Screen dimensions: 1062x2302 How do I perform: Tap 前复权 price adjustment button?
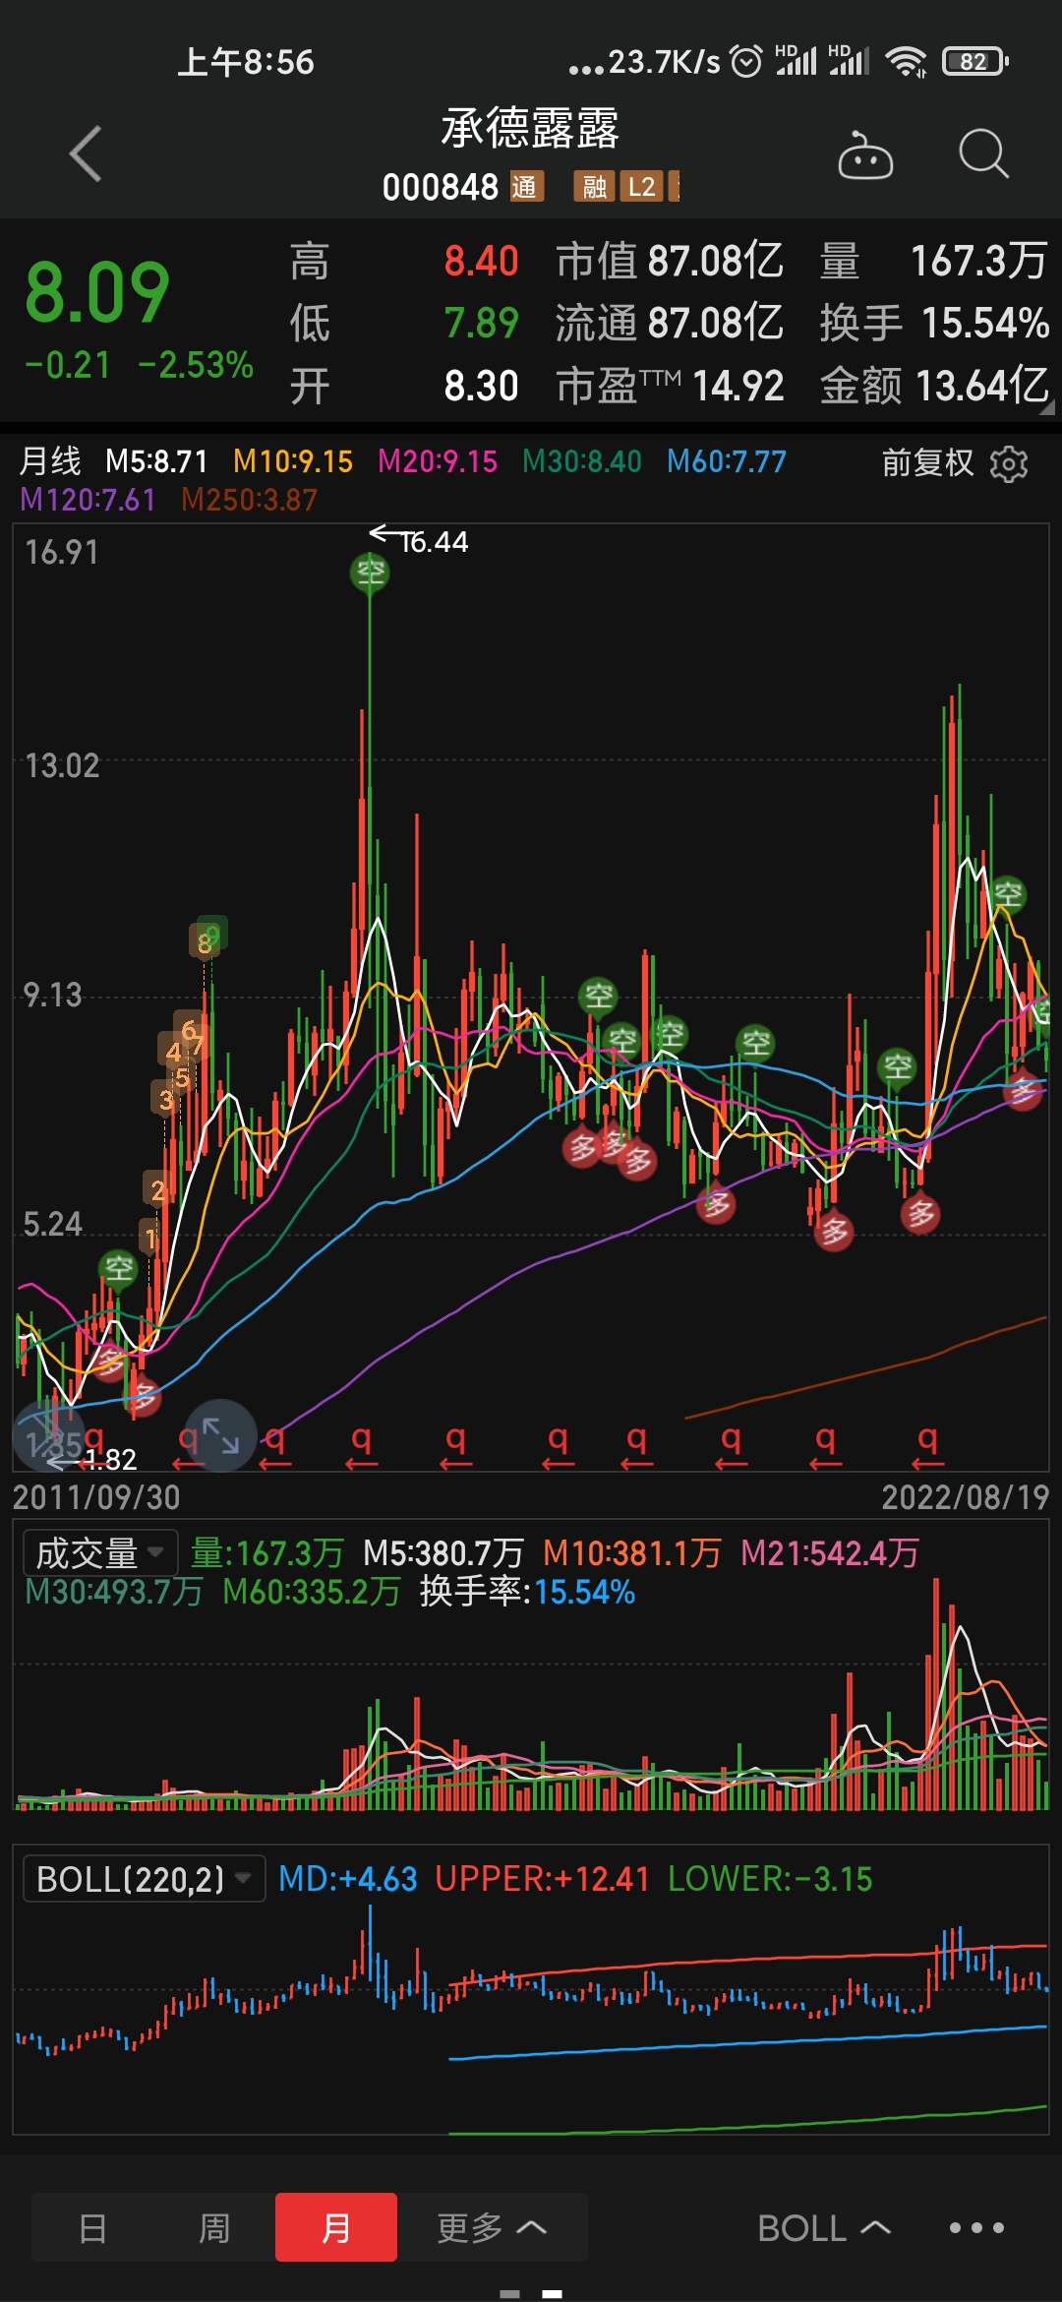tap(927, 462)
